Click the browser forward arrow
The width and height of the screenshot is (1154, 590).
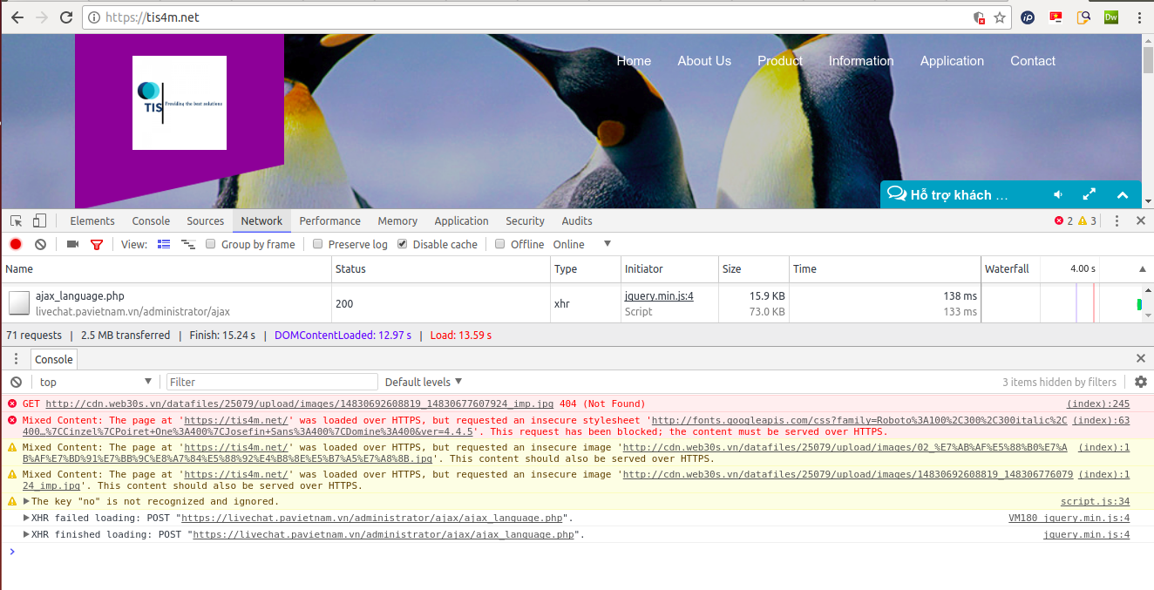tap(41, 17)
